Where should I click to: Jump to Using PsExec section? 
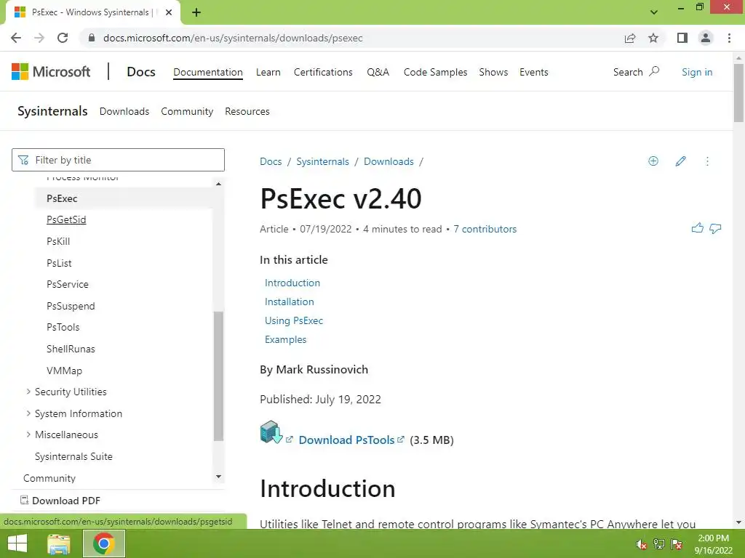click(294, 320)
